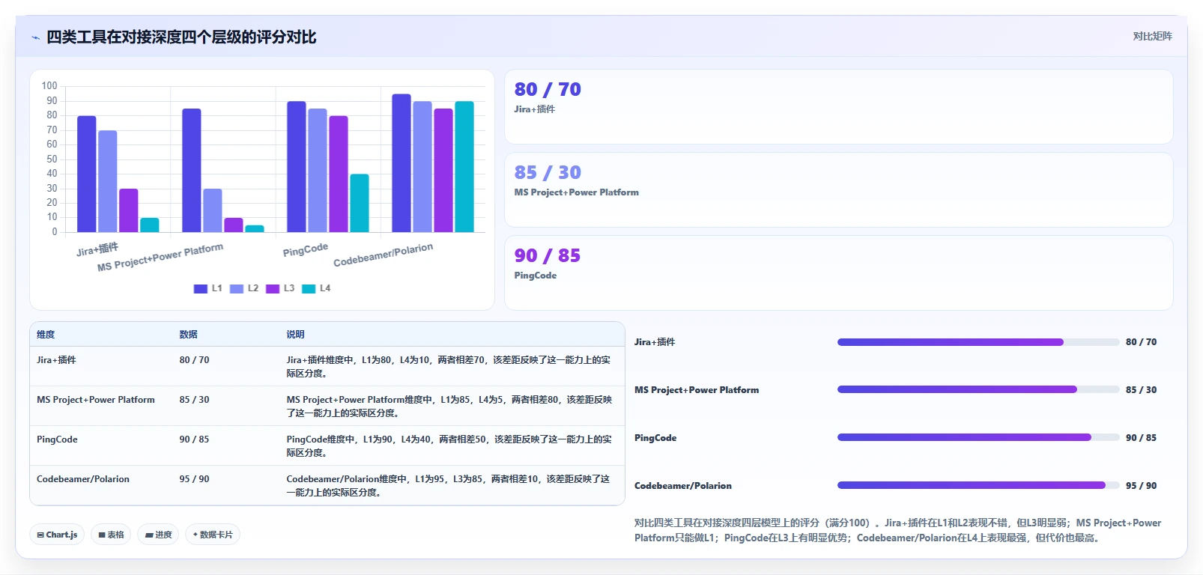Viewport: 1203px width, 575px height.
Task: Click the title icon beside 四类工具在对接深度
Action: pyautogui.click(x=35, y=37)
